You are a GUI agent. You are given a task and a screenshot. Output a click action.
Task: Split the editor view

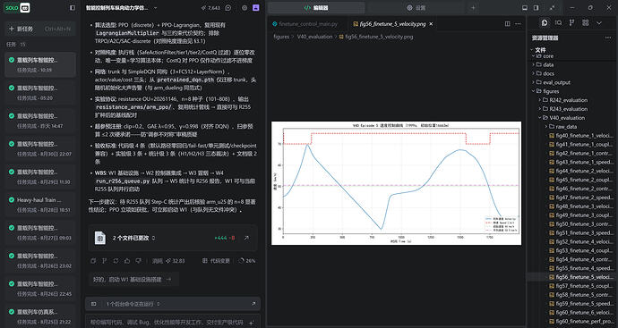click(508, 24)
